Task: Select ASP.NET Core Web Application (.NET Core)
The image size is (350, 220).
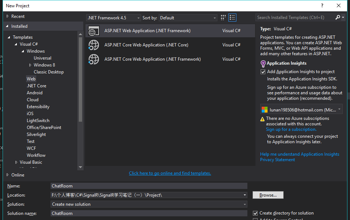Action: [x=170, y=45]
